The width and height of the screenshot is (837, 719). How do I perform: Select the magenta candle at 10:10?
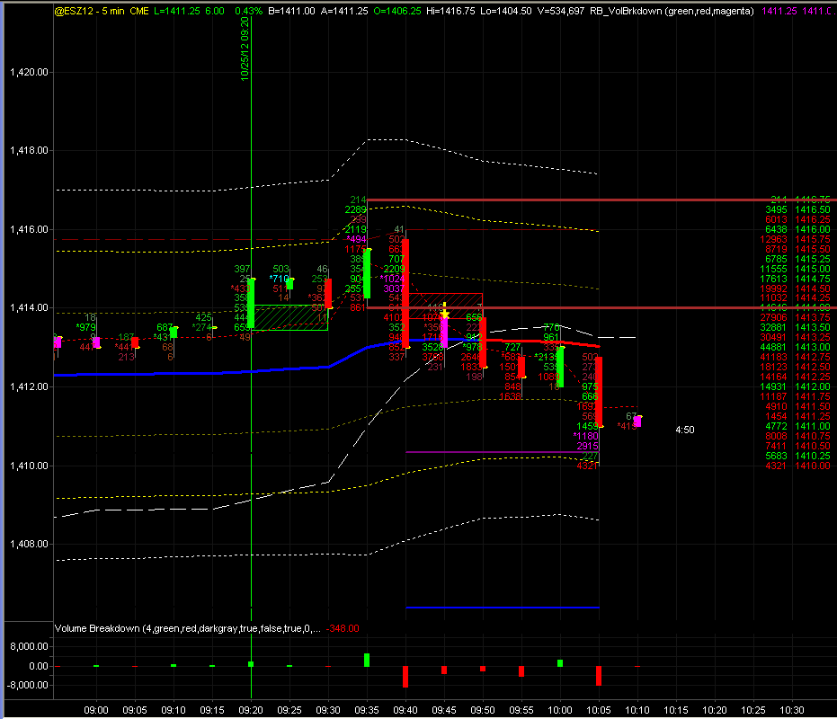tap(637, 422)
